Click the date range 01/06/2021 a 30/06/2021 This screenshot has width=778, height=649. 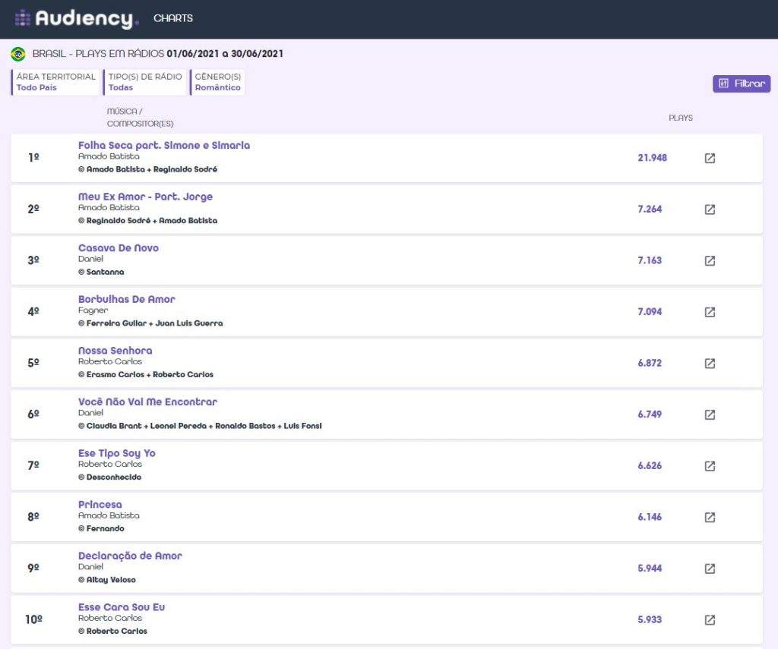point(225,54)
